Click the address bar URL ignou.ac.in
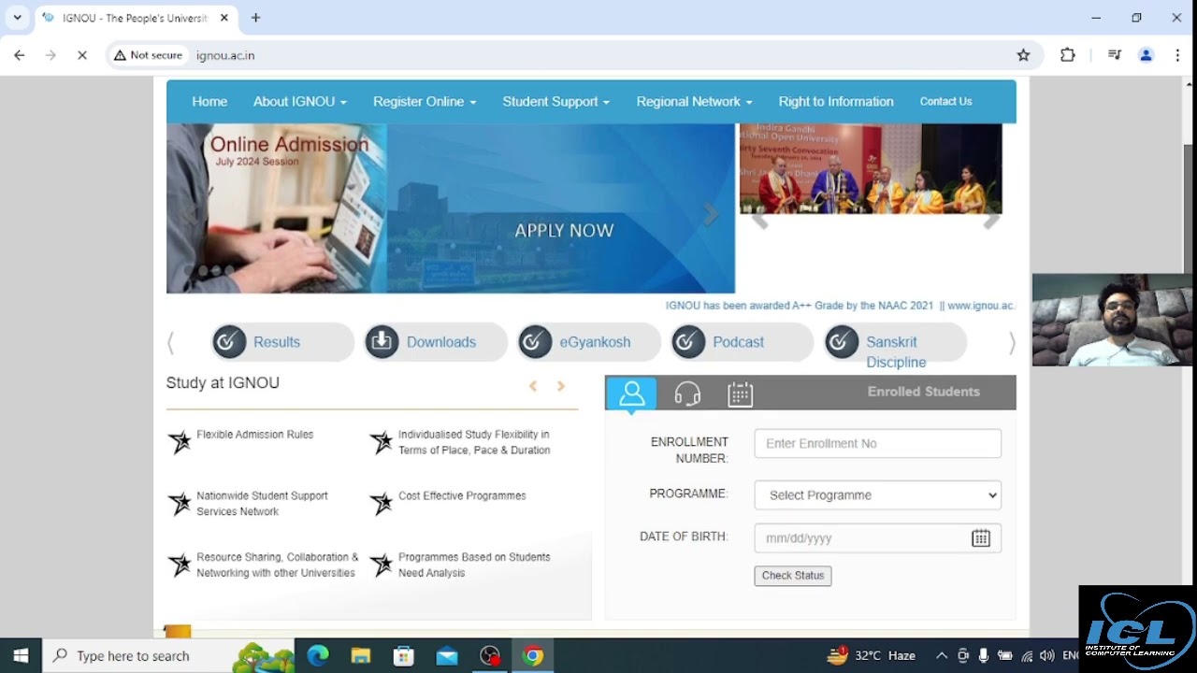 (x=225, y=55)
